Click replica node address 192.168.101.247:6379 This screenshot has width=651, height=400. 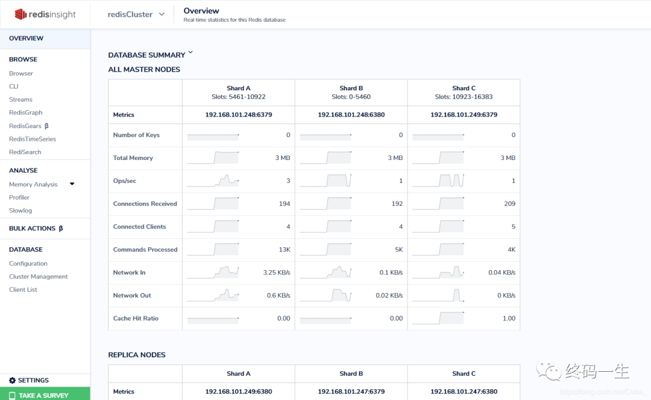(351, 392)
